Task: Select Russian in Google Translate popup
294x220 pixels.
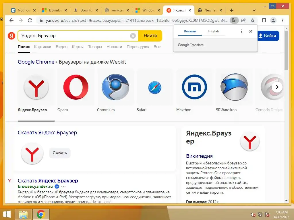Action: pos(190,31)
